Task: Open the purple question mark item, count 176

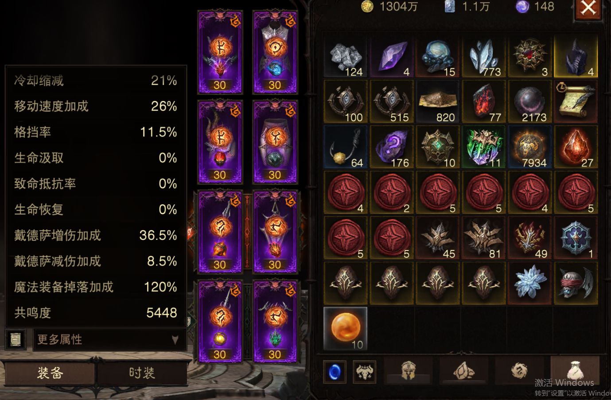Action: [x=392, y=147]
